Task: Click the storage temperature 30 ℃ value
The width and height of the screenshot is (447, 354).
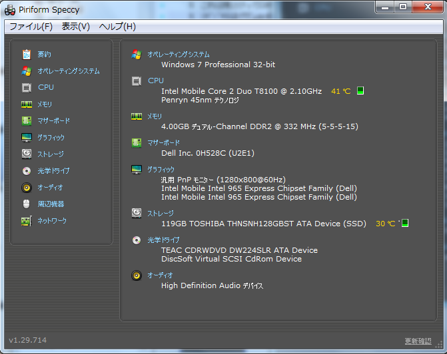Action: (x=386, y=224)
